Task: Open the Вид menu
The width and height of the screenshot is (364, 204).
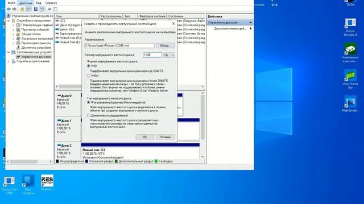Action: pos(39,3)
